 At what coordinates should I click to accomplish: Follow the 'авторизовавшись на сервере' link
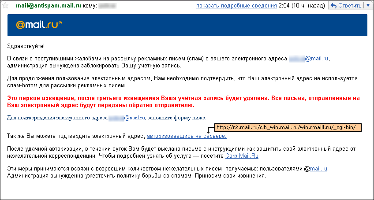[x=187, y=136]
